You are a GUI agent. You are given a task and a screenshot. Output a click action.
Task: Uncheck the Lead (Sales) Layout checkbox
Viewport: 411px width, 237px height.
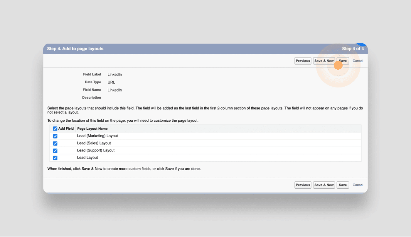(x=55, y=143)
